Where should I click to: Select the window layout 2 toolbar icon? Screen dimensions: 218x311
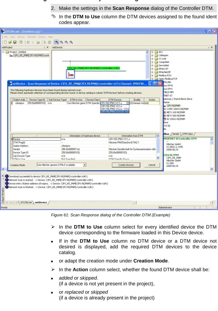[61, 42]
